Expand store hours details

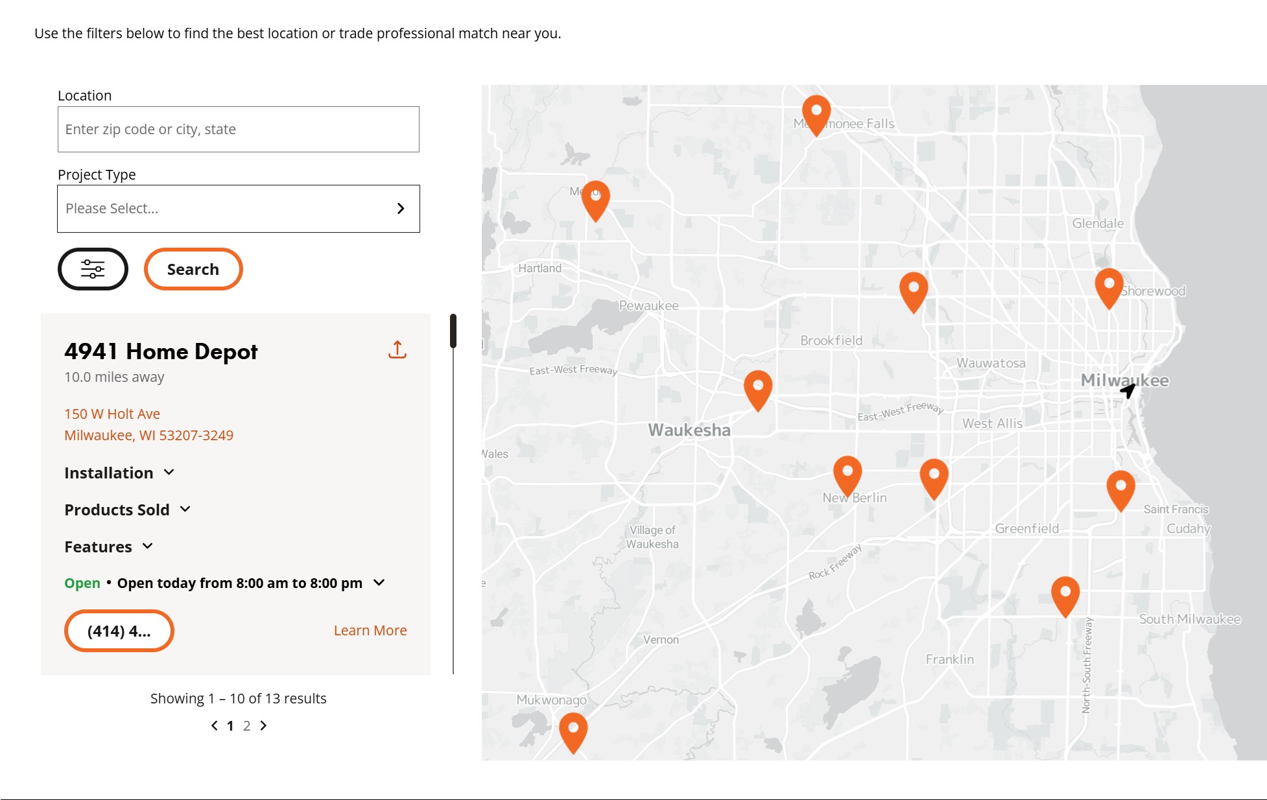[379, 583]
